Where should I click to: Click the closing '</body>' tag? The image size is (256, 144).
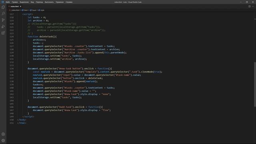coord(22,120)
